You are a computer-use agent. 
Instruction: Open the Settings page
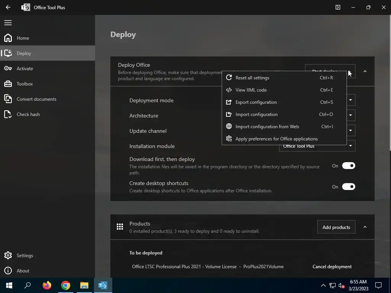pyautogui.click(x=47, y=255)
